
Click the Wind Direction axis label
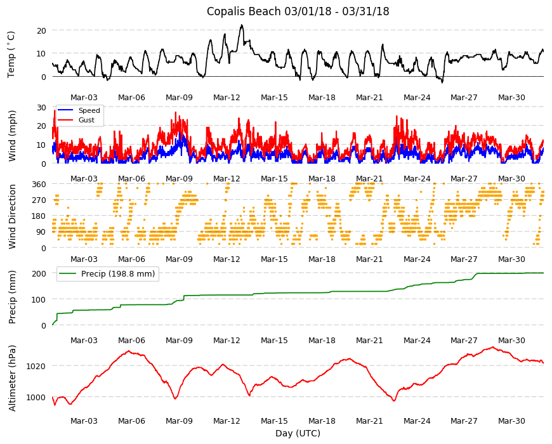point(12,217)
